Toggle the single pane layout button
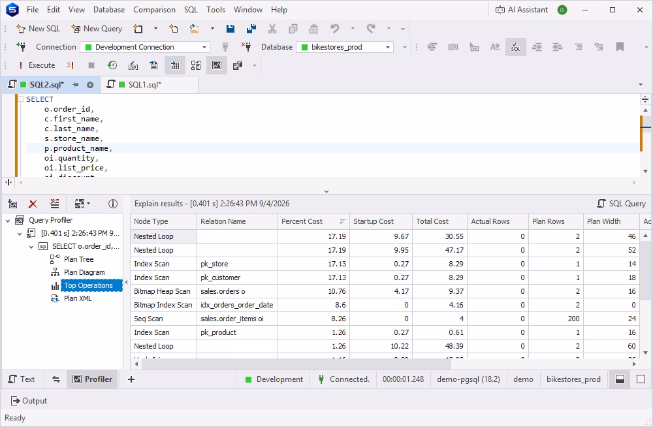The width and height of the screenshot is (653, 427). click(641, 379)
